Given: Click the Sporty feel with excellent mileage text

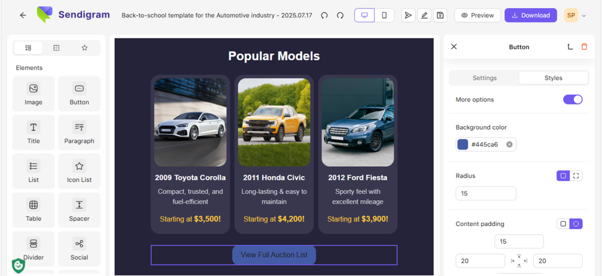Looking at the screenshot, I should (x=357, y=196).
